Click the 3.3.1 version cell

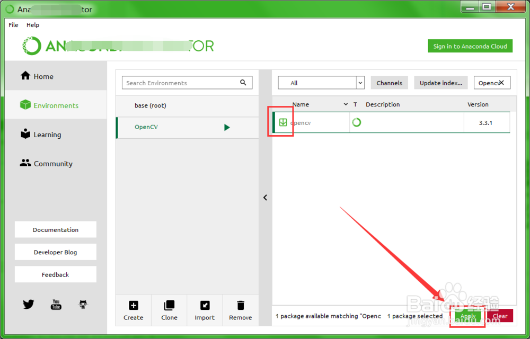point(485,123)
